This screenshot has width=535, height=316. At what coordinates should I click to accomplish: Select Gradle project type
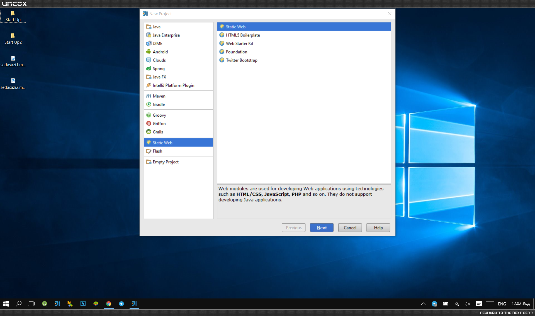coord(179,104)
